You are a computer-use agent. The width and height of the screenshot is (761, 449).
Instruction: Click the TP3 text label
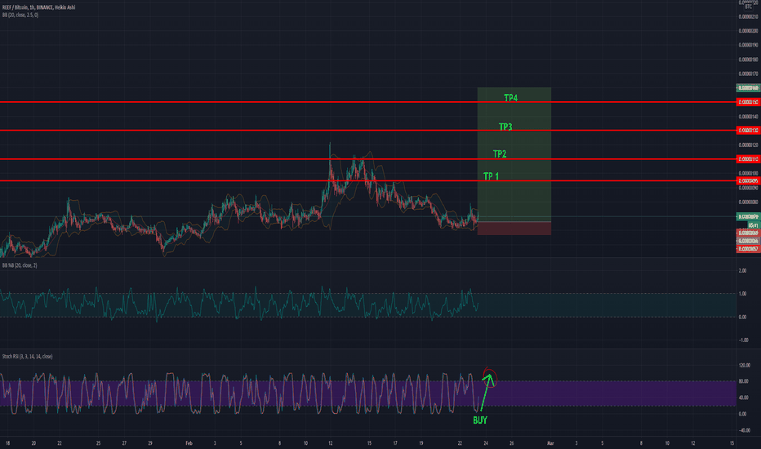pyautogui.click(x=505, y=127)
